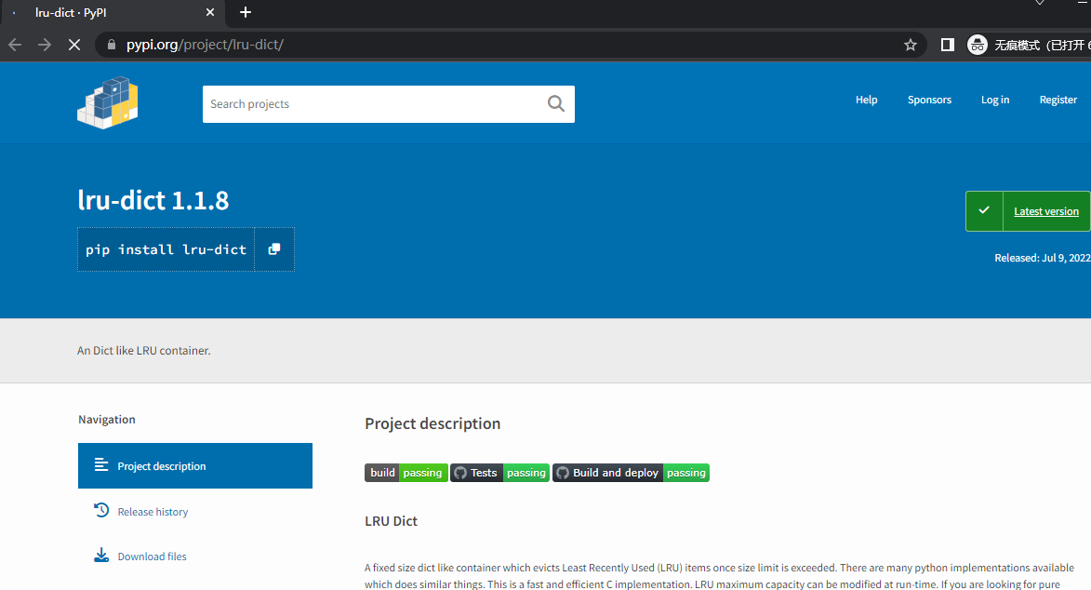
Task: Click the lru-dict 1.1.8 heading
Action: (153, 201)
